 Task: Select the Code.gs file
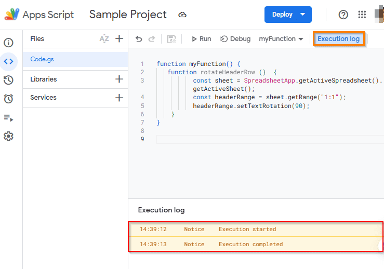pos(42,59)
